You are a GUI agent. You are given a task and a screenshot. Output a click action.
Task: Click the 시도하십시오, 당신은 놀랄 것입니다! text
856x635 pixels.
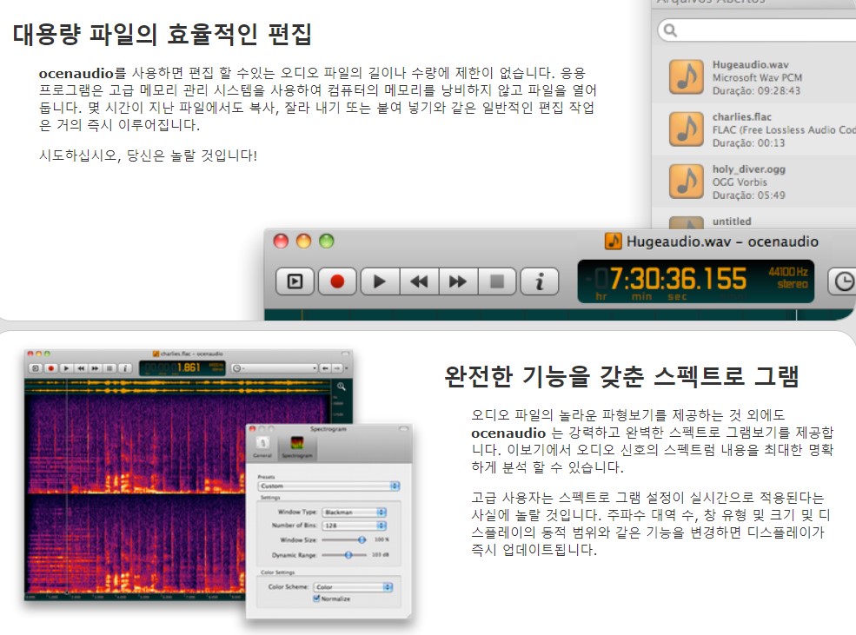pos(148,155)
